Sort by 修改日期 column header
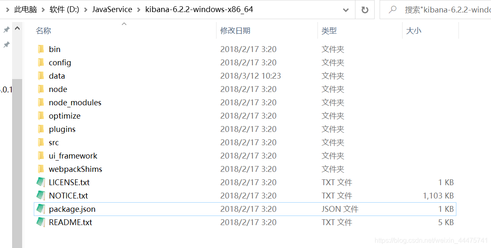Screen dimensions: 491x248 235,31
